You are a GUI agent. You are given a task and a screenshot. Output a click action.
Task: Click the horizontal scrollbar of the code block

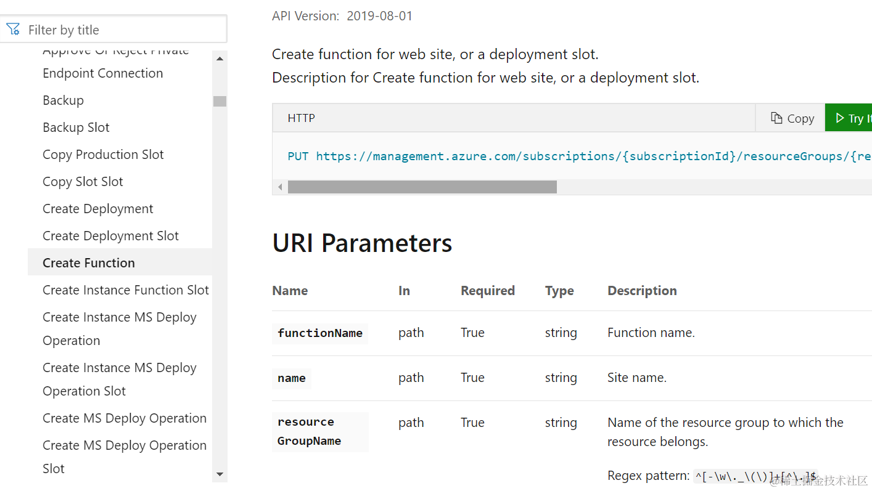422,187
